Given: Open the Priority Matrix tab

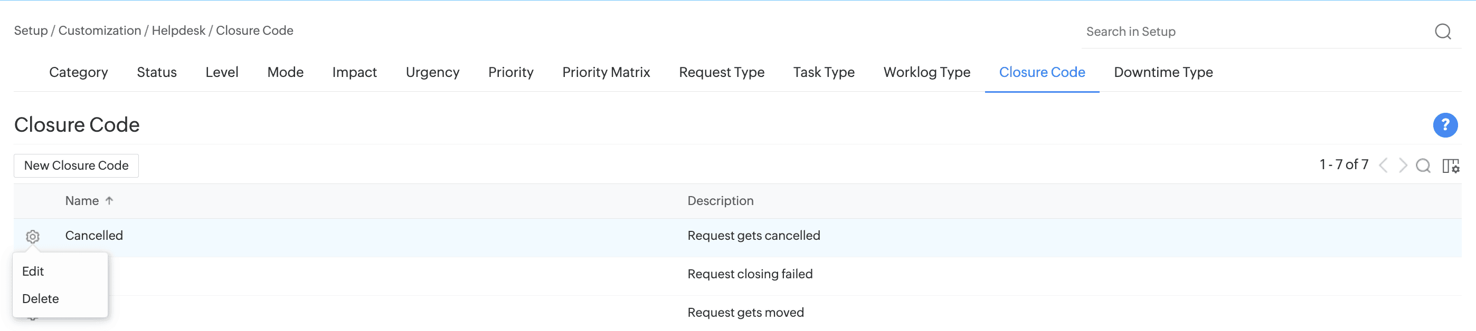Looking at the screenshot, I should [x=605, y=73].
